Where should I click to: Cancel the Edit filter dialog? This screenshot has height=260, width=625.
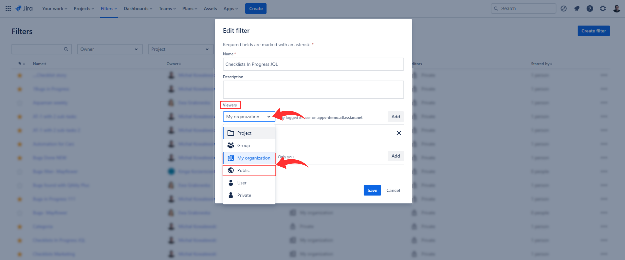click(393, 190)
